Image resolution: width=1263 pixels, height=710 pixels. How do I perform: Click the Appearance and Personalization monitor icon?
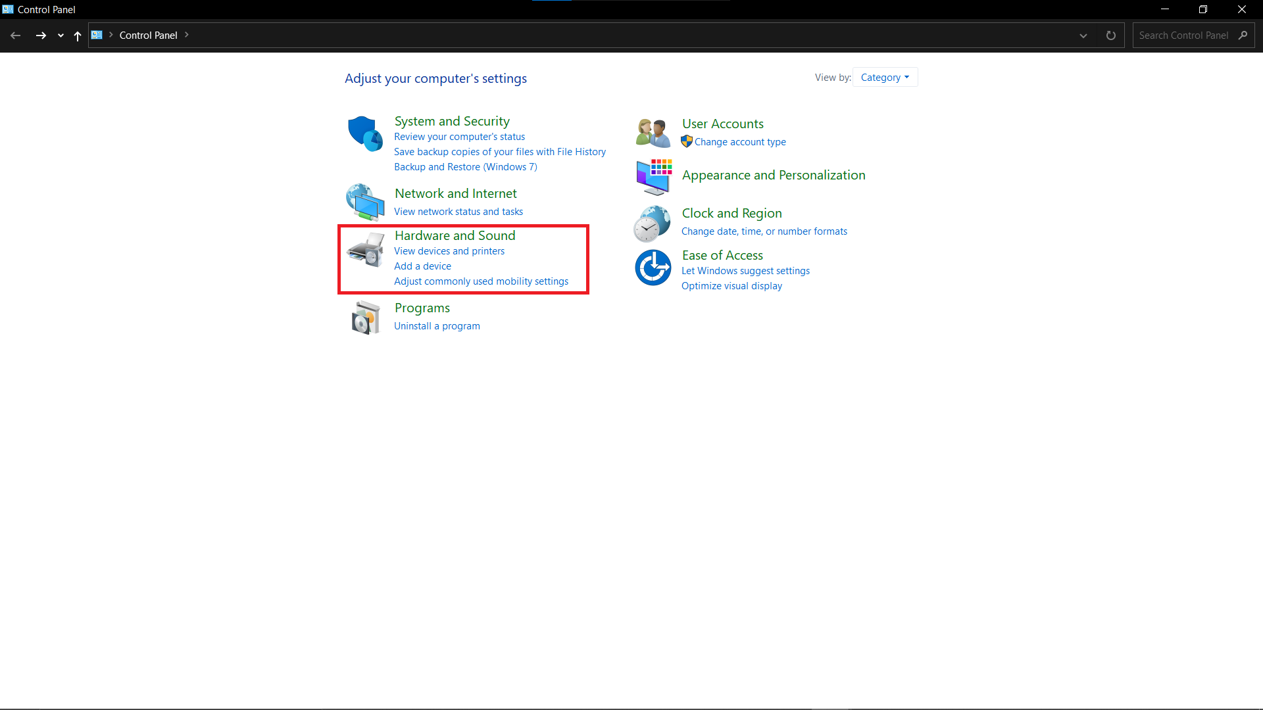653,177
